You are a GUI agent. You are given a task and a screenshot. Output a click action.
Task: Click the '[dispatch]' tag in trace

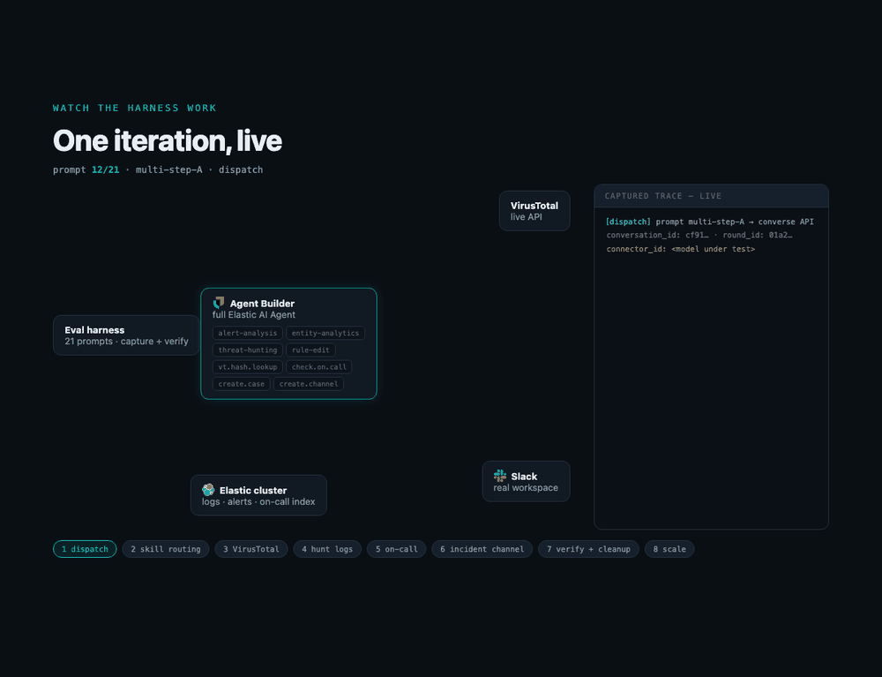point(628,222)
